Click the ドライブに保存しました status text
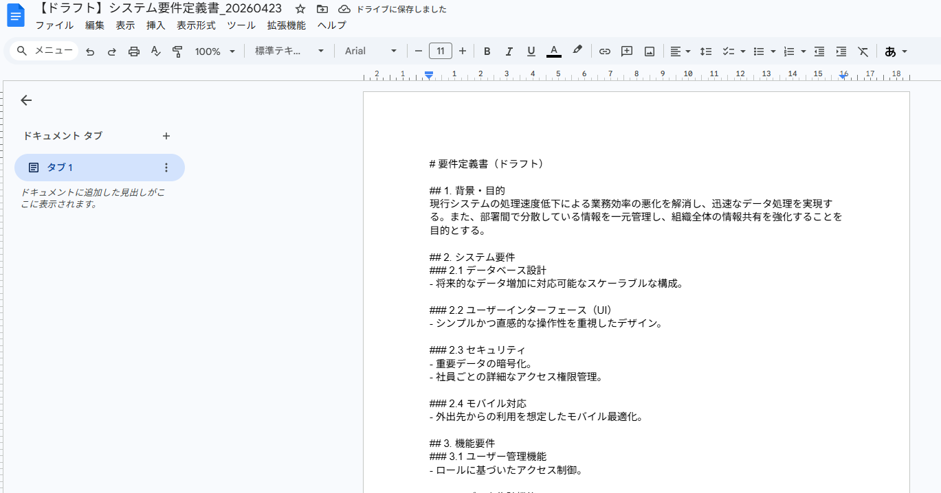941x493 pixels. coord(401,10)
